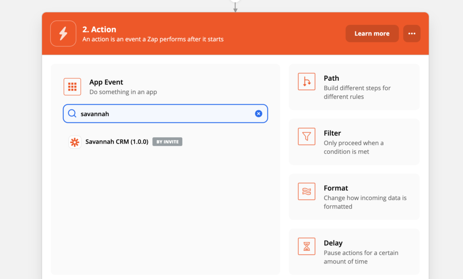This screenshot has width=463, height=279.
Task: Click the Learn more button
Action: tap(372, 33)
